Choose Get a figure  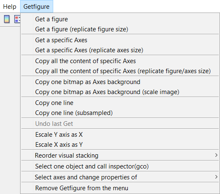tap(120, 19)
